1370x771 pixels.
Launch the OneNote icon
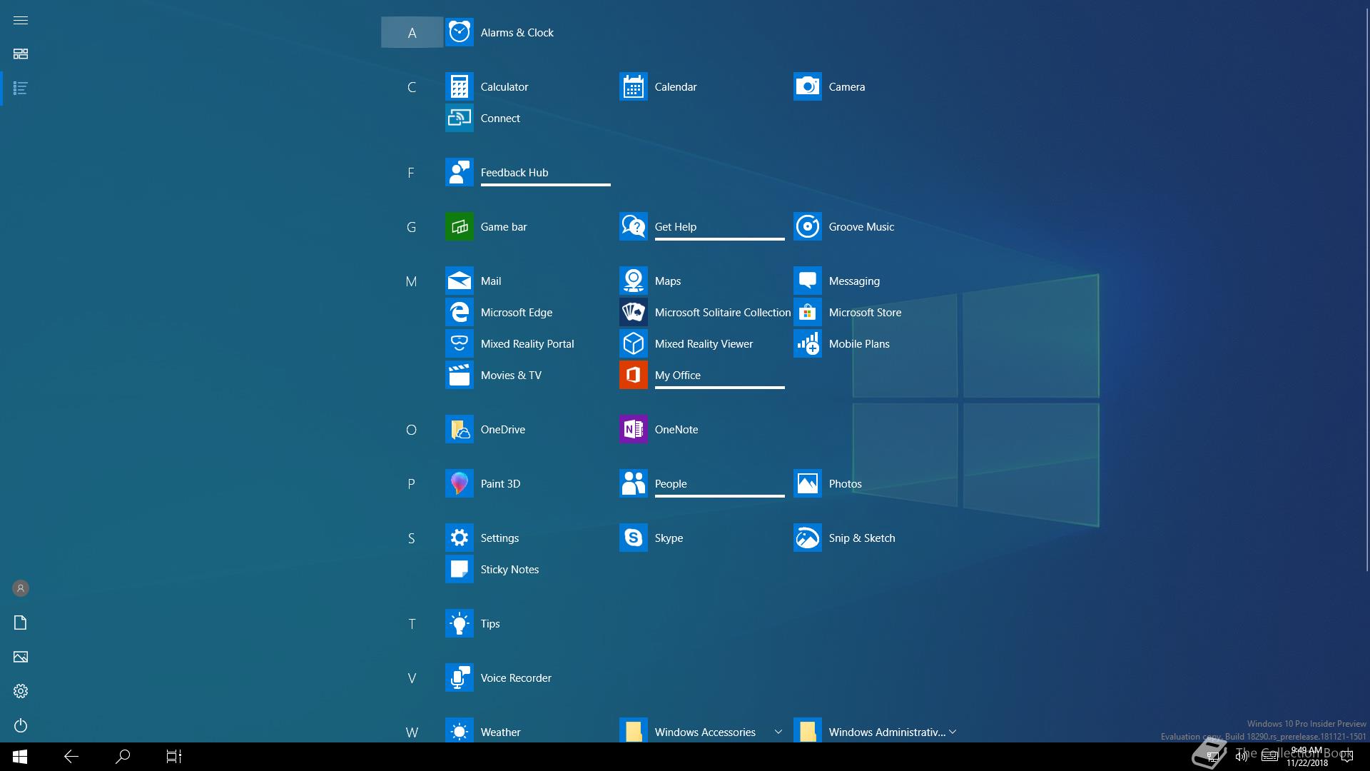click(634, 430)
